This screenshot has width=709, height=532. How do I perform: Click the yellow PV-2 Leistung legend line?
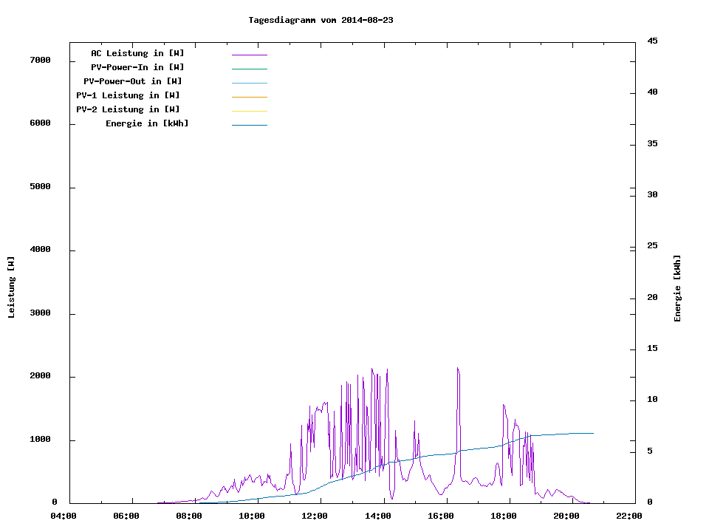tap(249, 111)
